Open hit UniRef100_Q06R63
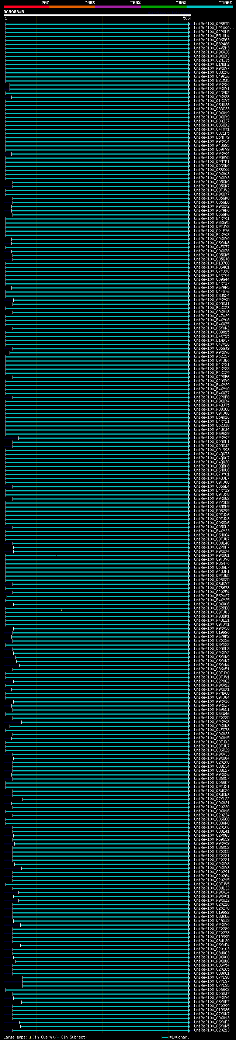Image resolution: width=236 pixels, height=1040 pixels. click(x=212, y=40)
